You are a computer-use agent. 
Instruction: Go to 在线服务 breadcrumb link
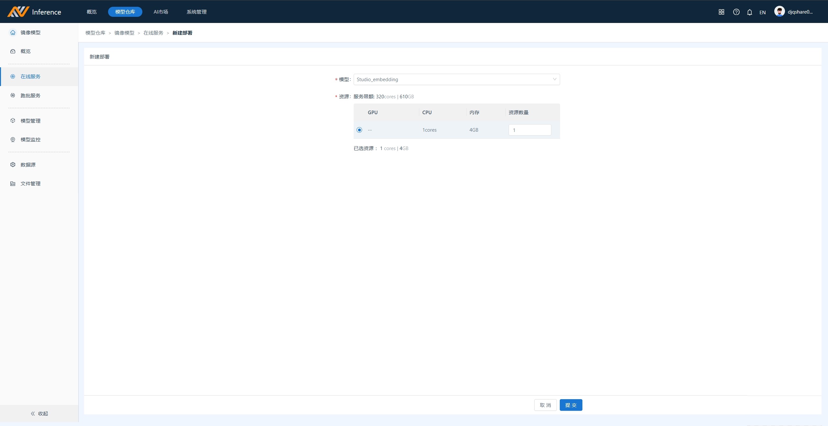click(153, 33)
